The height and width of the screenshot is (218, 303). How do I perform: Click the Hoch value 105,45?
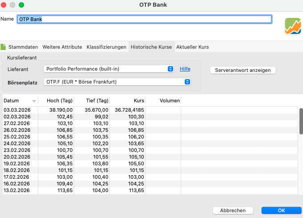point(65,157)
